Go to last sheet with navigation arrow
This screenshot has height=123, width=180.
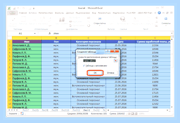click(x=17, y=110)
